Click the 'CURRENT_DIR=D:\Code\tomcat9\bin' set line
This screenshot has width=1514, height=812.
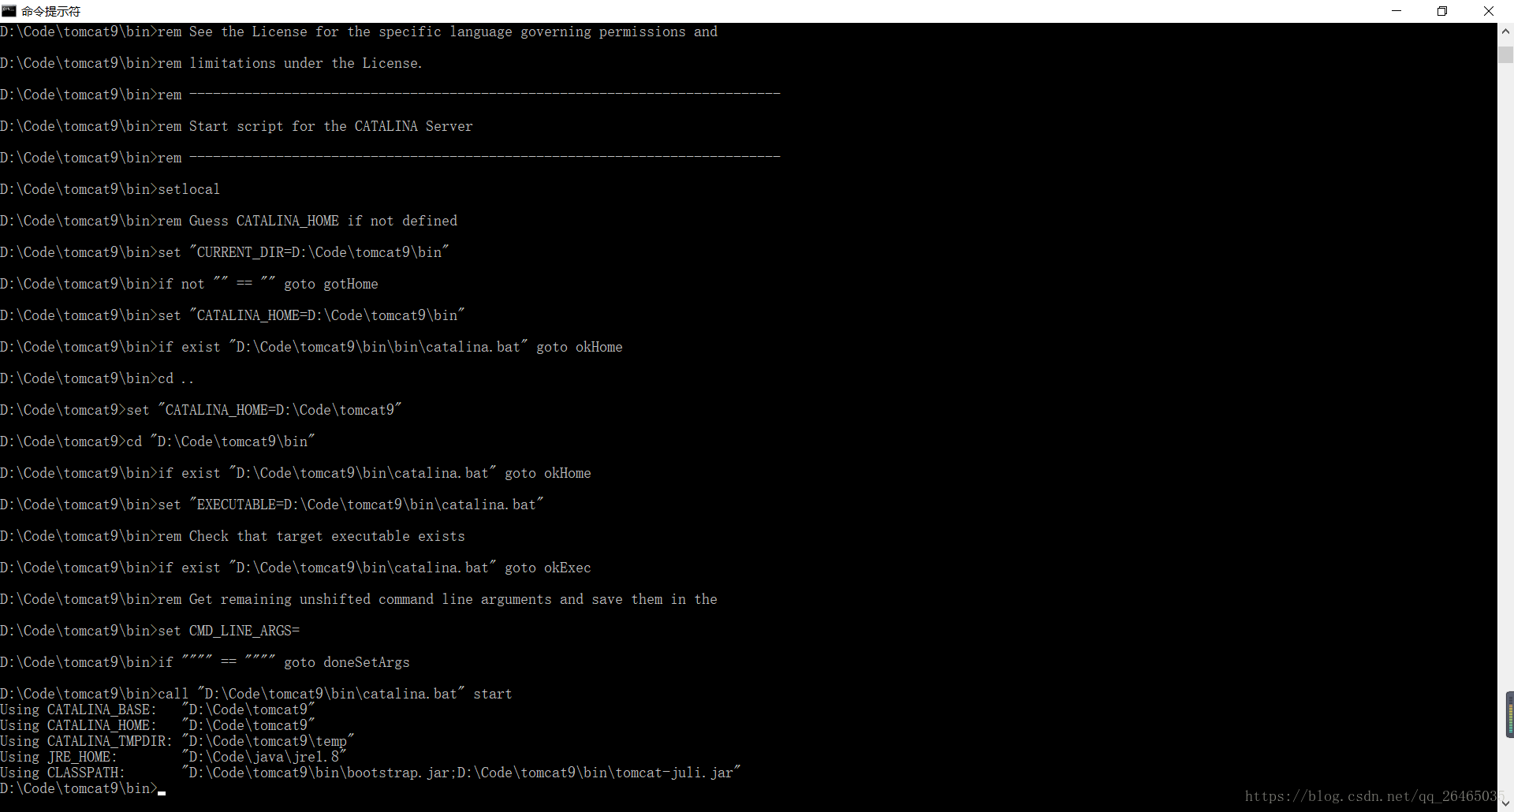tap(225, 252)
